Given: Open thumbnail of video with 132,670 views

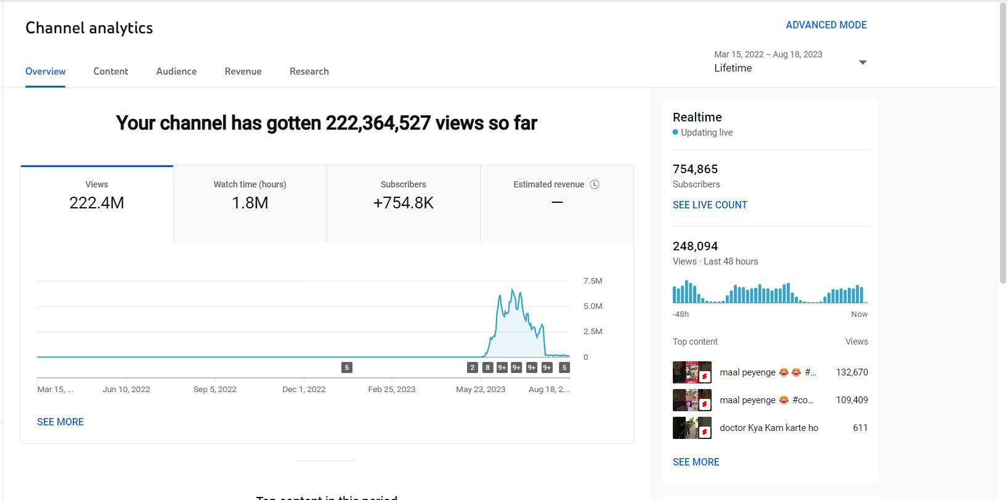Looking at the screenshot, I should 692,372.
